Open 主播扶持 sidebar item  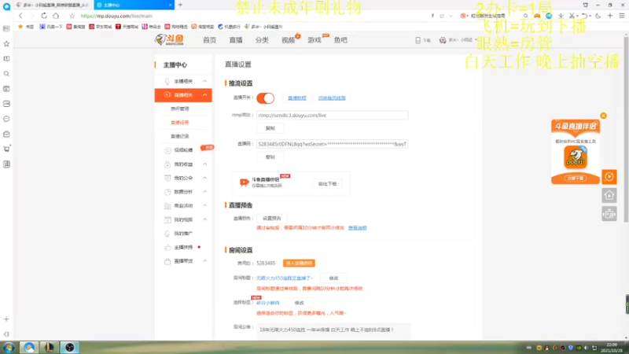tap(183, 247)
